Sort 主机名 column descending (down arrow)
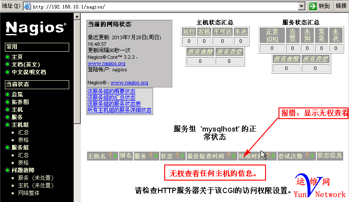Viewport: 349px width, 202px height. (115, 156)
